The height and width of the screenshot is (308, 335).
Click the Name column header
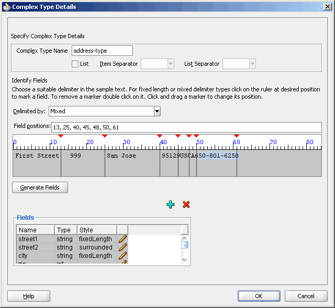click(36, 230)
